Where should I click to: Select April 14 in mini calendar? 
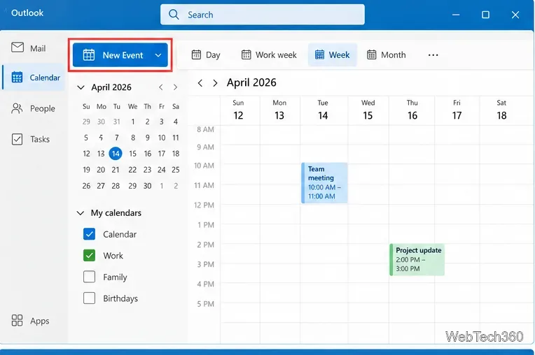[x=116, y=154]
